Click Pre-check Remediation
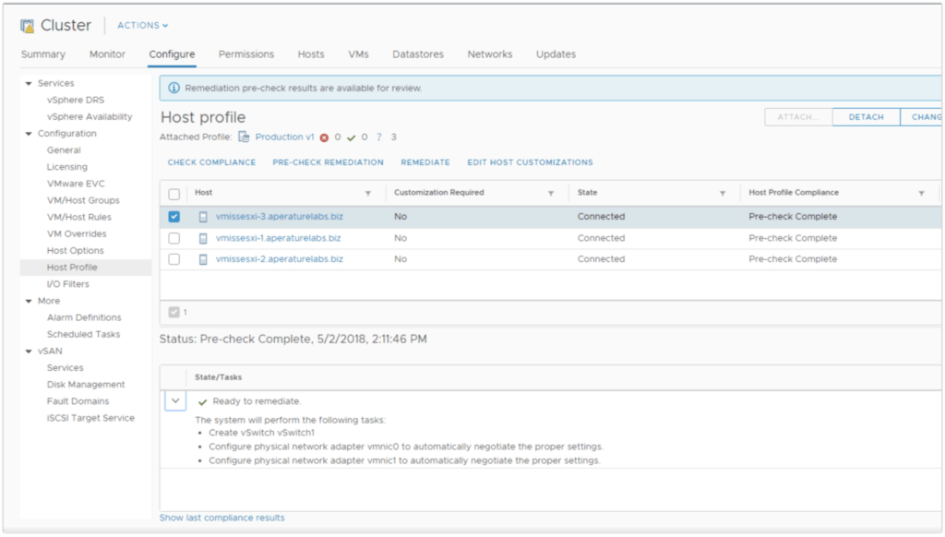The height and width of the screenshot is (537, 945). point(328,162)
